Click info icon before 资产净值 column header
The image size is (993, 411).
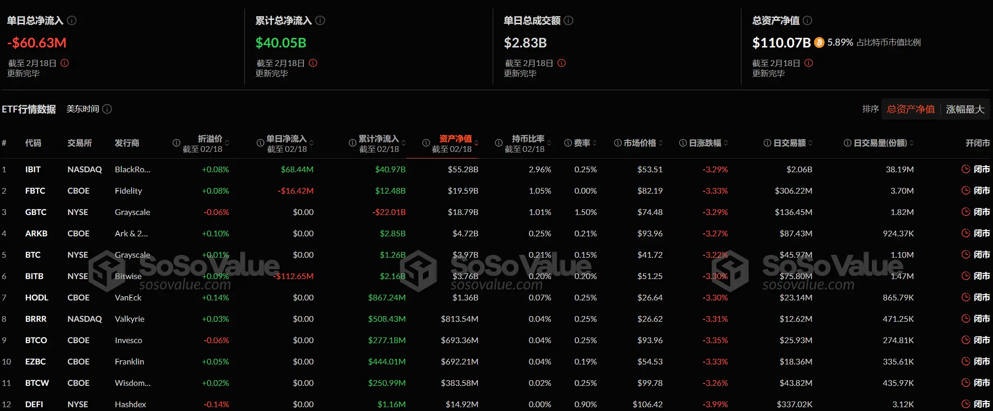(x=426, y=143)
